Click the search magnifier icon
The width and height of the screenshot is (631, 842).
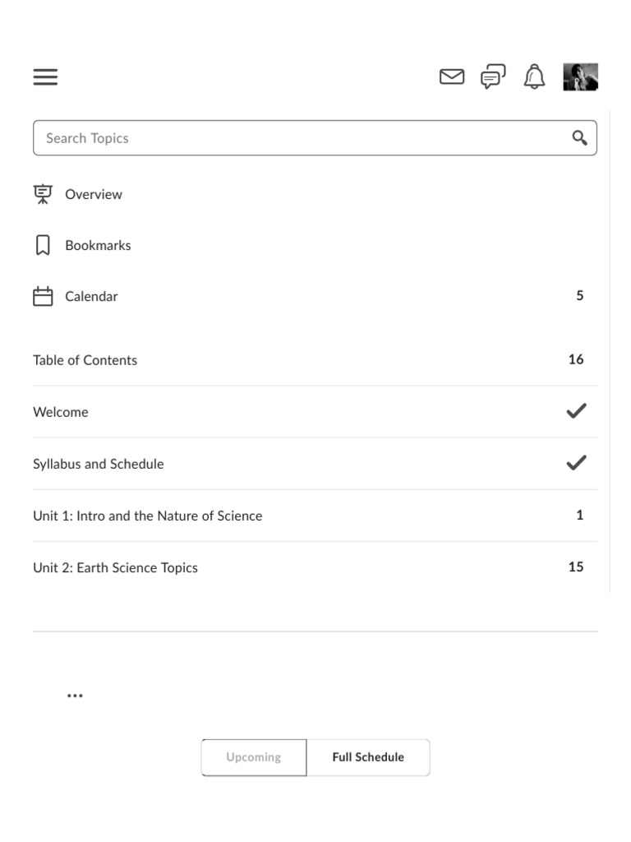pyautogui.click(x=579, y=138)
